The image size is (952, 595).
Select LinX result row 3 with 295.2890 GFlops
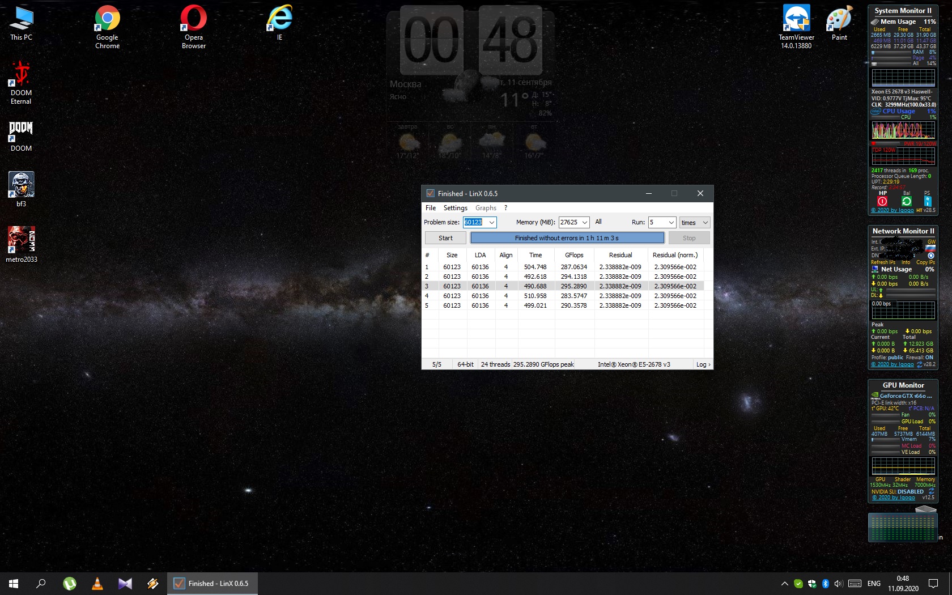pos(563,286)
